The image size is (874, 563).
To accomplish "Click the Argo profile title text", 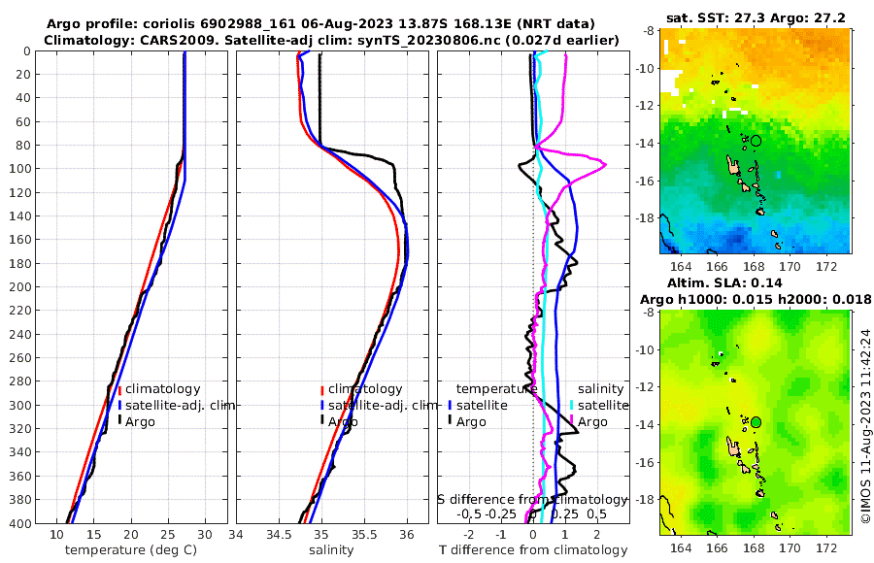I will click(x=320, y=24).
